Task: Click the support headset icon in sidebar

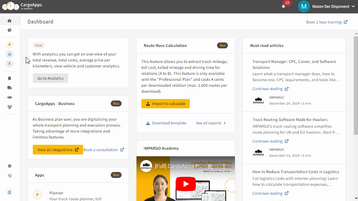Action: pyautogui.click(x=9, y=175)
